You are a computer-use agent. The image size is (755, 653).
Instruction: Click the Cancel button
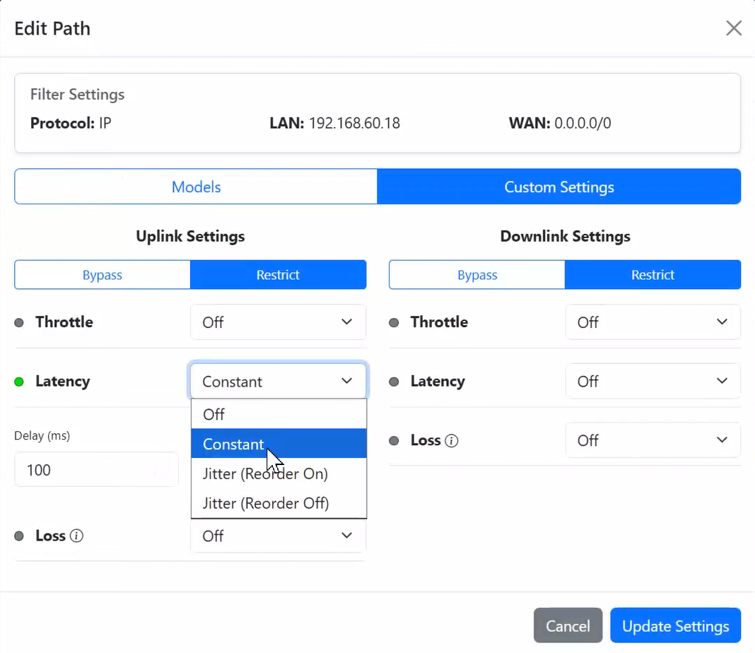(x=568, y=625)
